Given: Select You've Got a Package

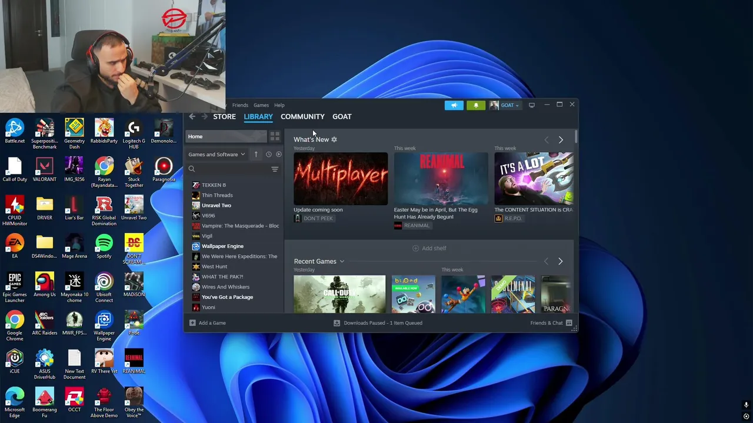Looking at the screenshot, I should [x=235, y=297].
